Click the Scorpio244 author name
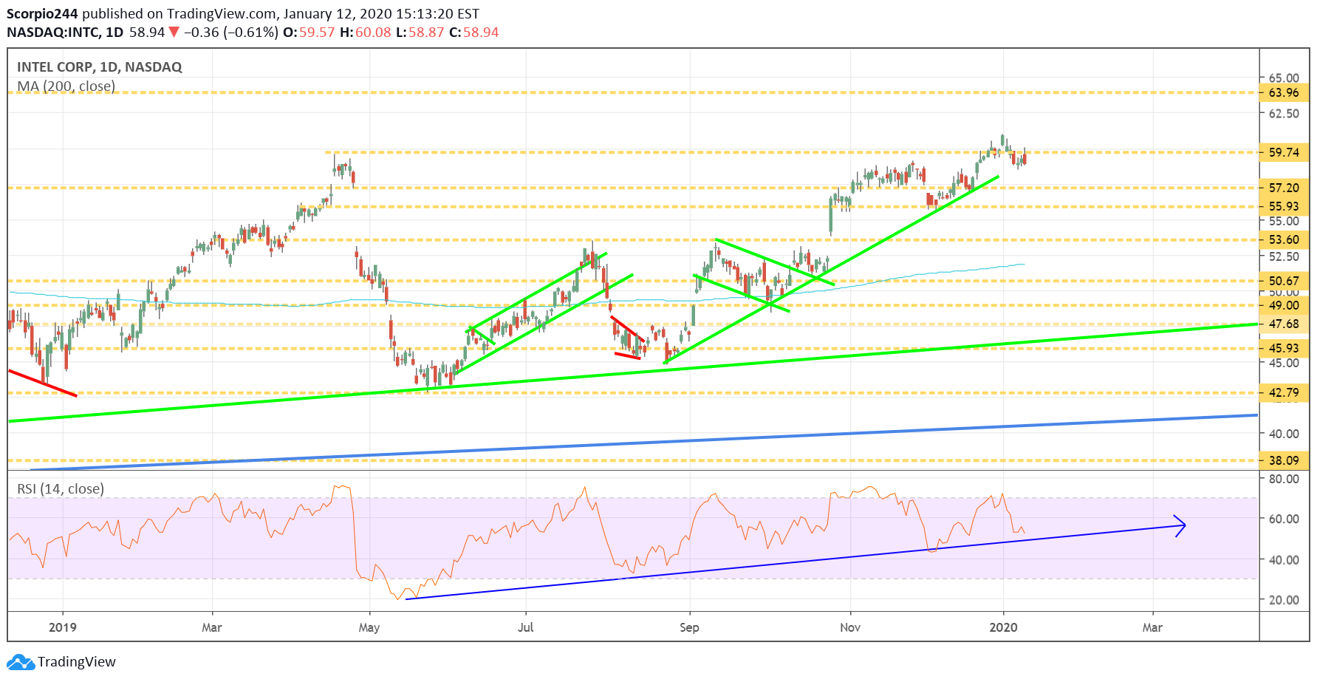Image resolution: width=1317 pixels, height=682 pixels. (x=42, y=14)
